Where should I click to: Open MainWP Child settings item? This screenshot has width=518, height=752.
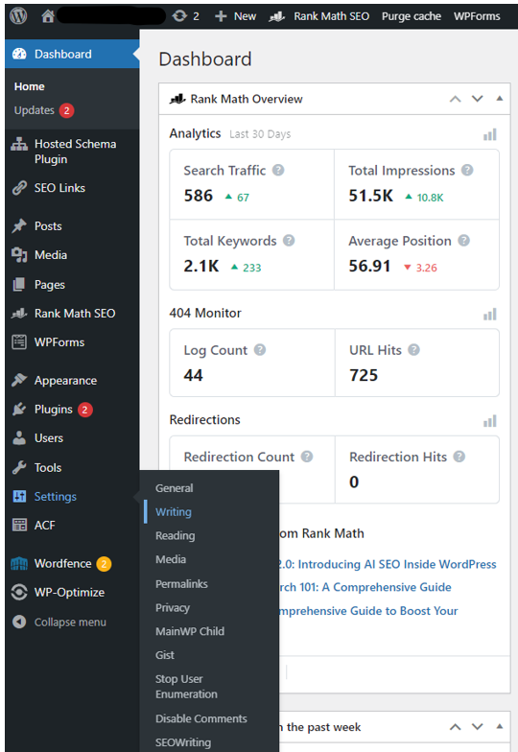pos(190,631)
